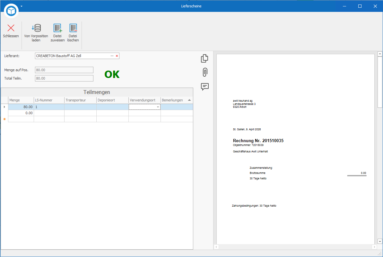Click the Schliessen red X icon

11,28
